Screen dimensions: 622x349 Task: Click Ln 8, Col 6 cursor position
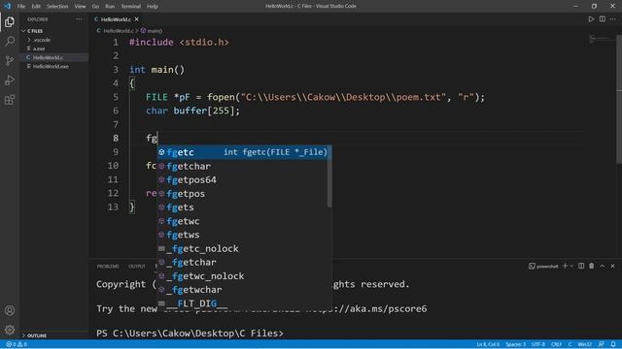click(x=488, y=344)
